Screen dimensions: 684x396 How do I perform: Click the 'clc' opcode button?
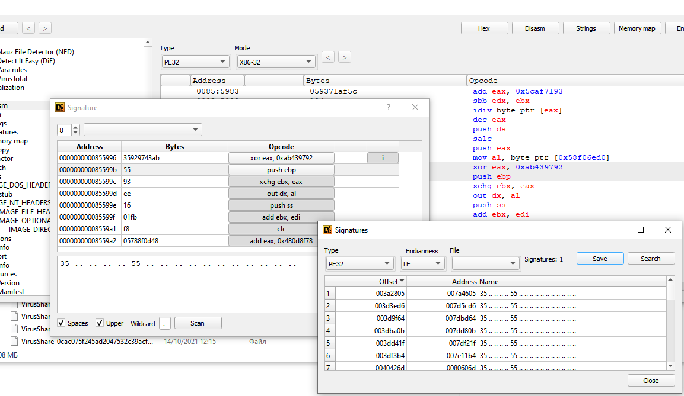point(281,228)
